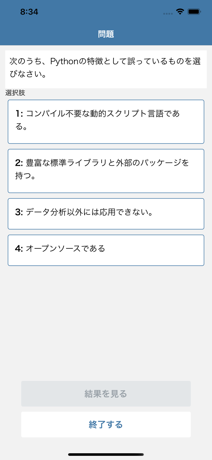Choose option 3 「データ分析以外には応用できない」
Image resolution: width=212 pixels, height=460 pixels.
coord(106,213)
